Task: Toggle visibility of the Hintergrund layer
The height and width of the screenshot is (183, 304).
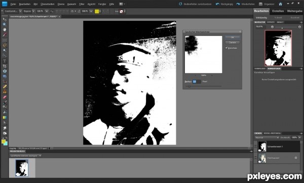Action: point(255,158)
